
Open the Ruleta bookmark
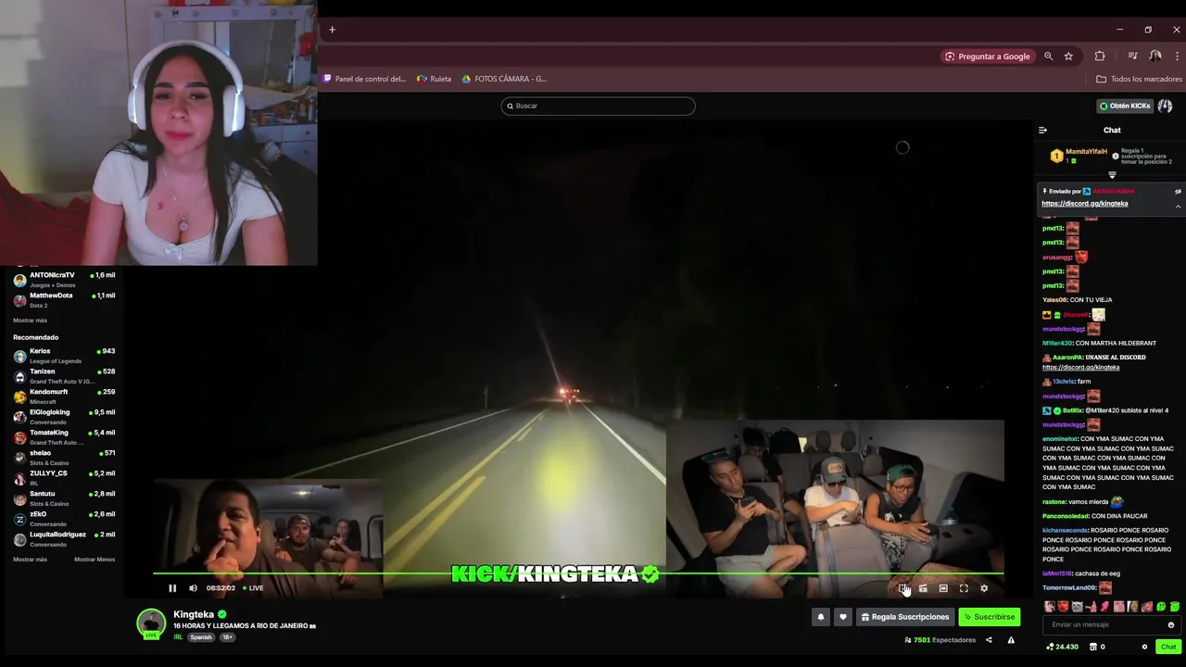point(435,79)
